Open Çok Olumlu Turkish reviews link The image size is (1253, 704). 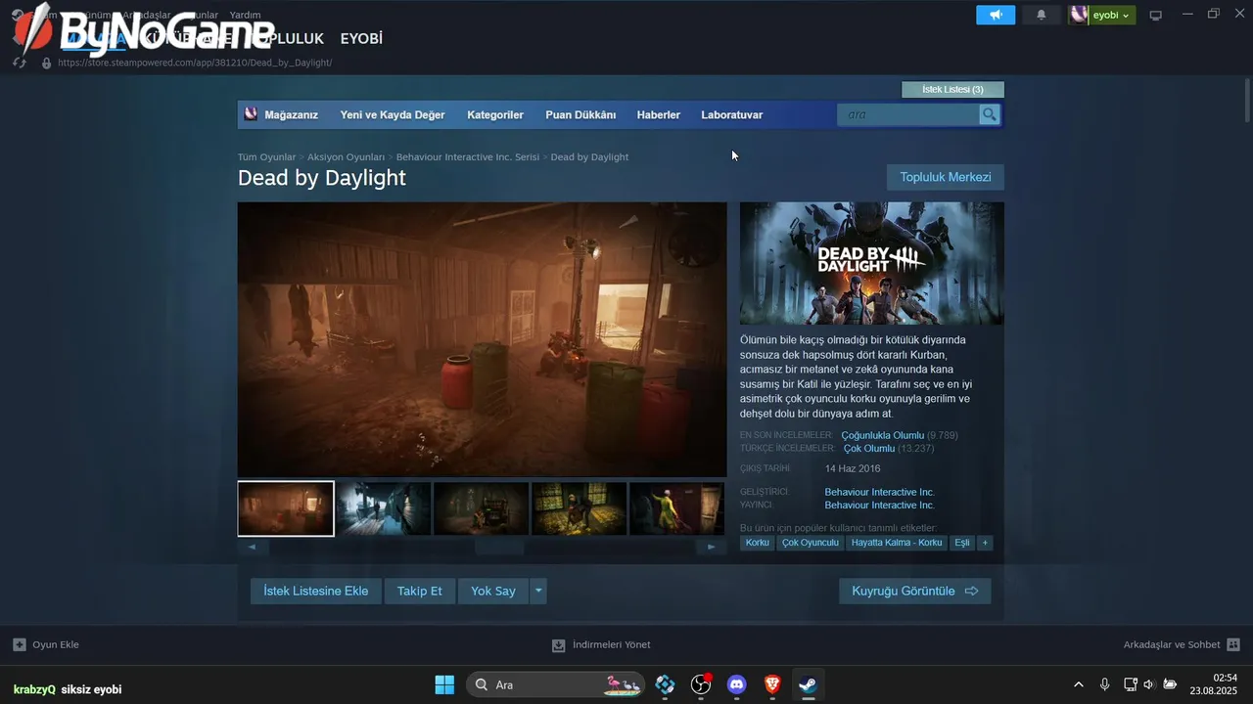[869, 448]
